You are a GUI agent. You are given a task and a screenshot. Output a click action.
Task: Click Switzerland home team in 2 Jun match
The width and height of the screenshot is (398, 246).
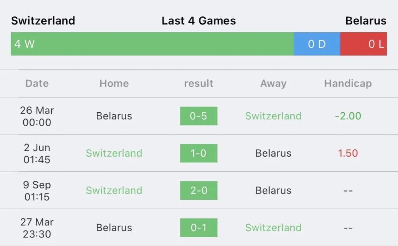pyautogui.click(x=114, y=153)
